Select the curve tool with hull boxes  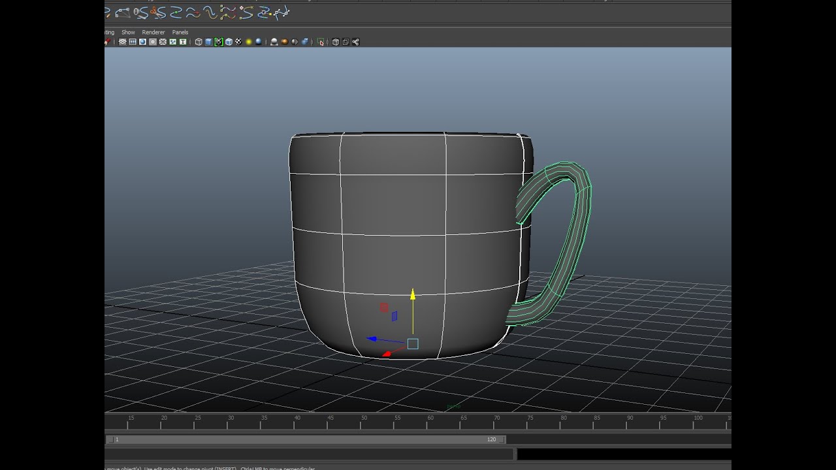point(123,12)
